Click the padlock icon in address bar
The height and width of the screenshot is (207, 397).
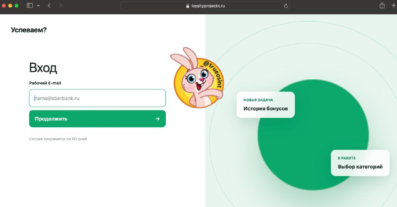pos(188,6)
